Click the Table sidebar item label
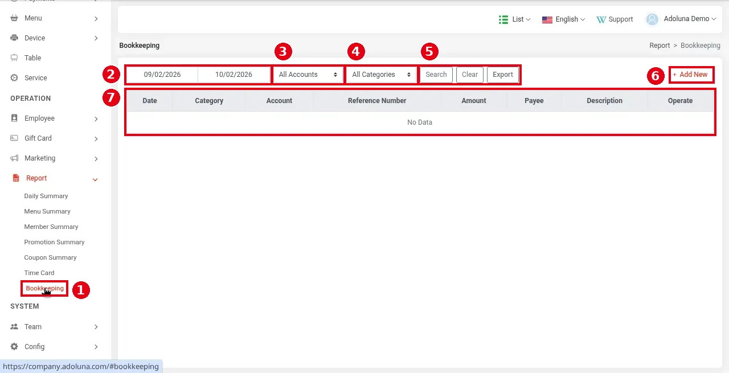The image size is (729, 373). 32,58
